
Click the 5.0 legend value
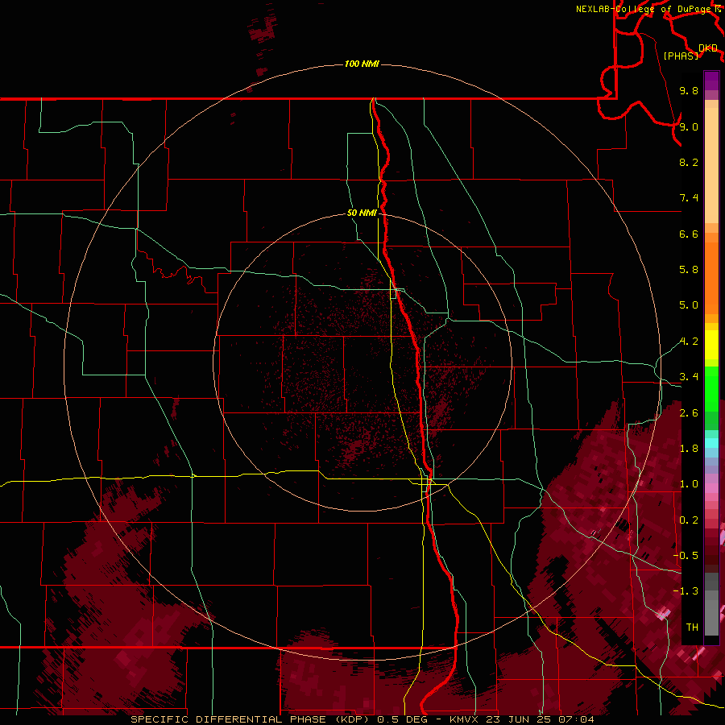coord(689,305)
